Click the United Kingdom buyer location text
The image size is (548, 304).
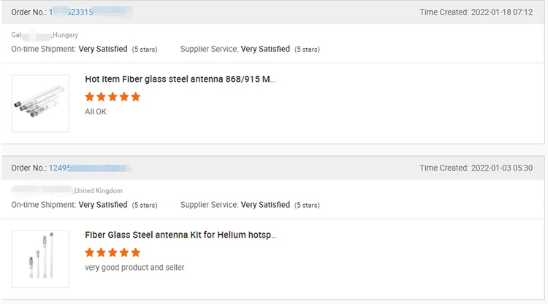(x=99, y=191)
